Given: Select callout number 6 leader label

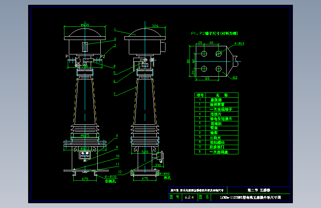Looking at the screenshot, I should 114,81.
